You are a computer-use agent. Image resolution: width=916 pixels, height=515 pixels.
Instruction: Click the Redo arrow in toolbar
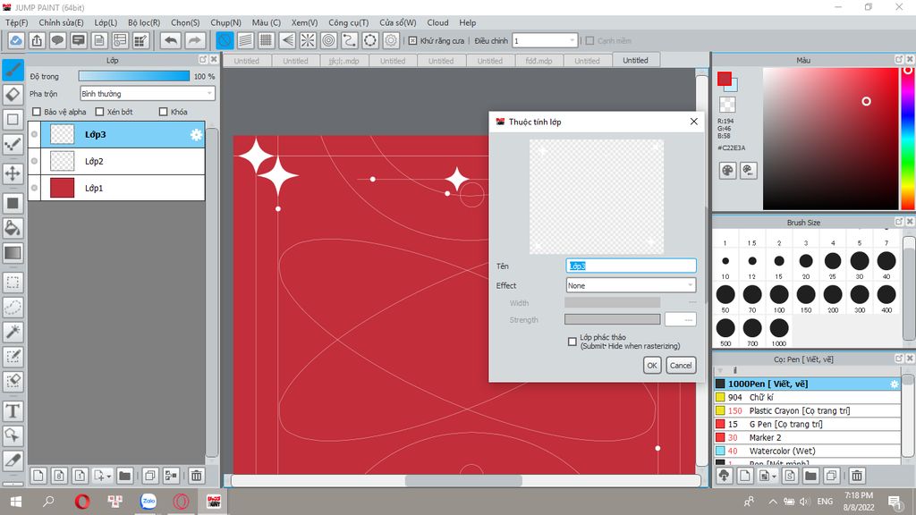194,40
